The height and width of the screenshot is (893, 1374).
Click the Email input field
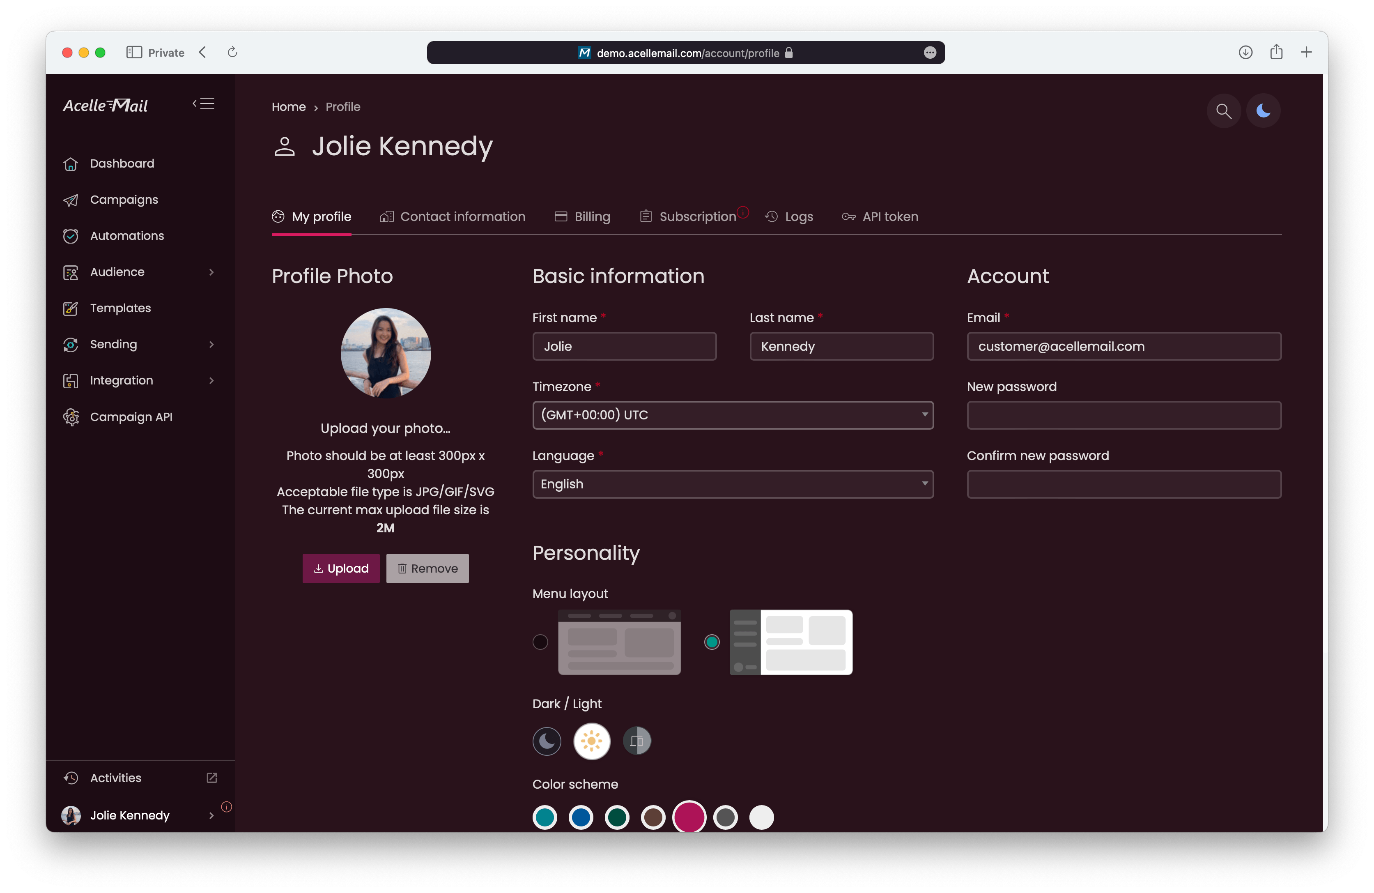coord(1124,346)
